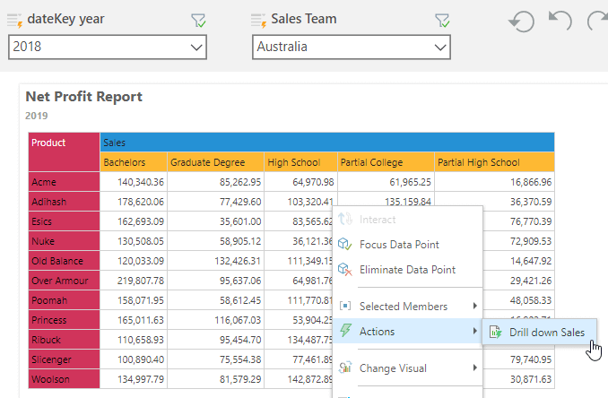Click the Sales header band
608x398 pixels.
pyautogui.click(x=327, y=143)
